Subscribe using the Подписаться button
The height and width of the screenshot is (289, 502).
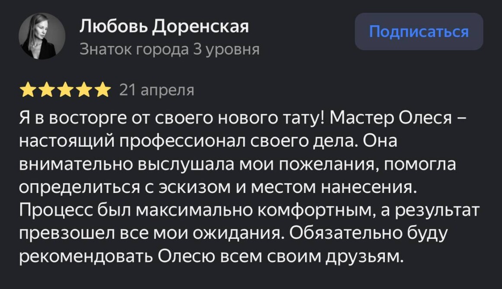(419, 31)
